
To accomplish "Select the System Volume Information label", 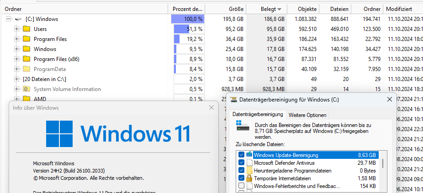I will (x=67, y=89).
